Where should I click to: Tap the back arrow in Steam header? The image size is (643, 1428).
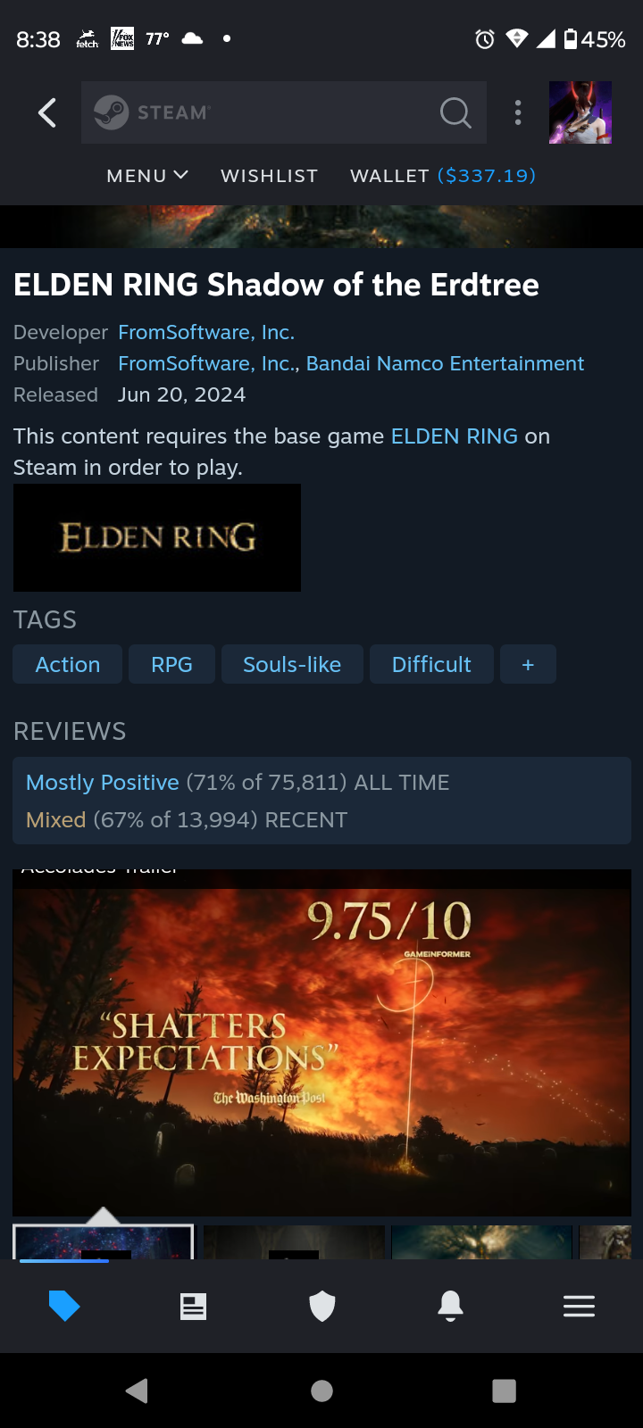(x=47, y=112)
